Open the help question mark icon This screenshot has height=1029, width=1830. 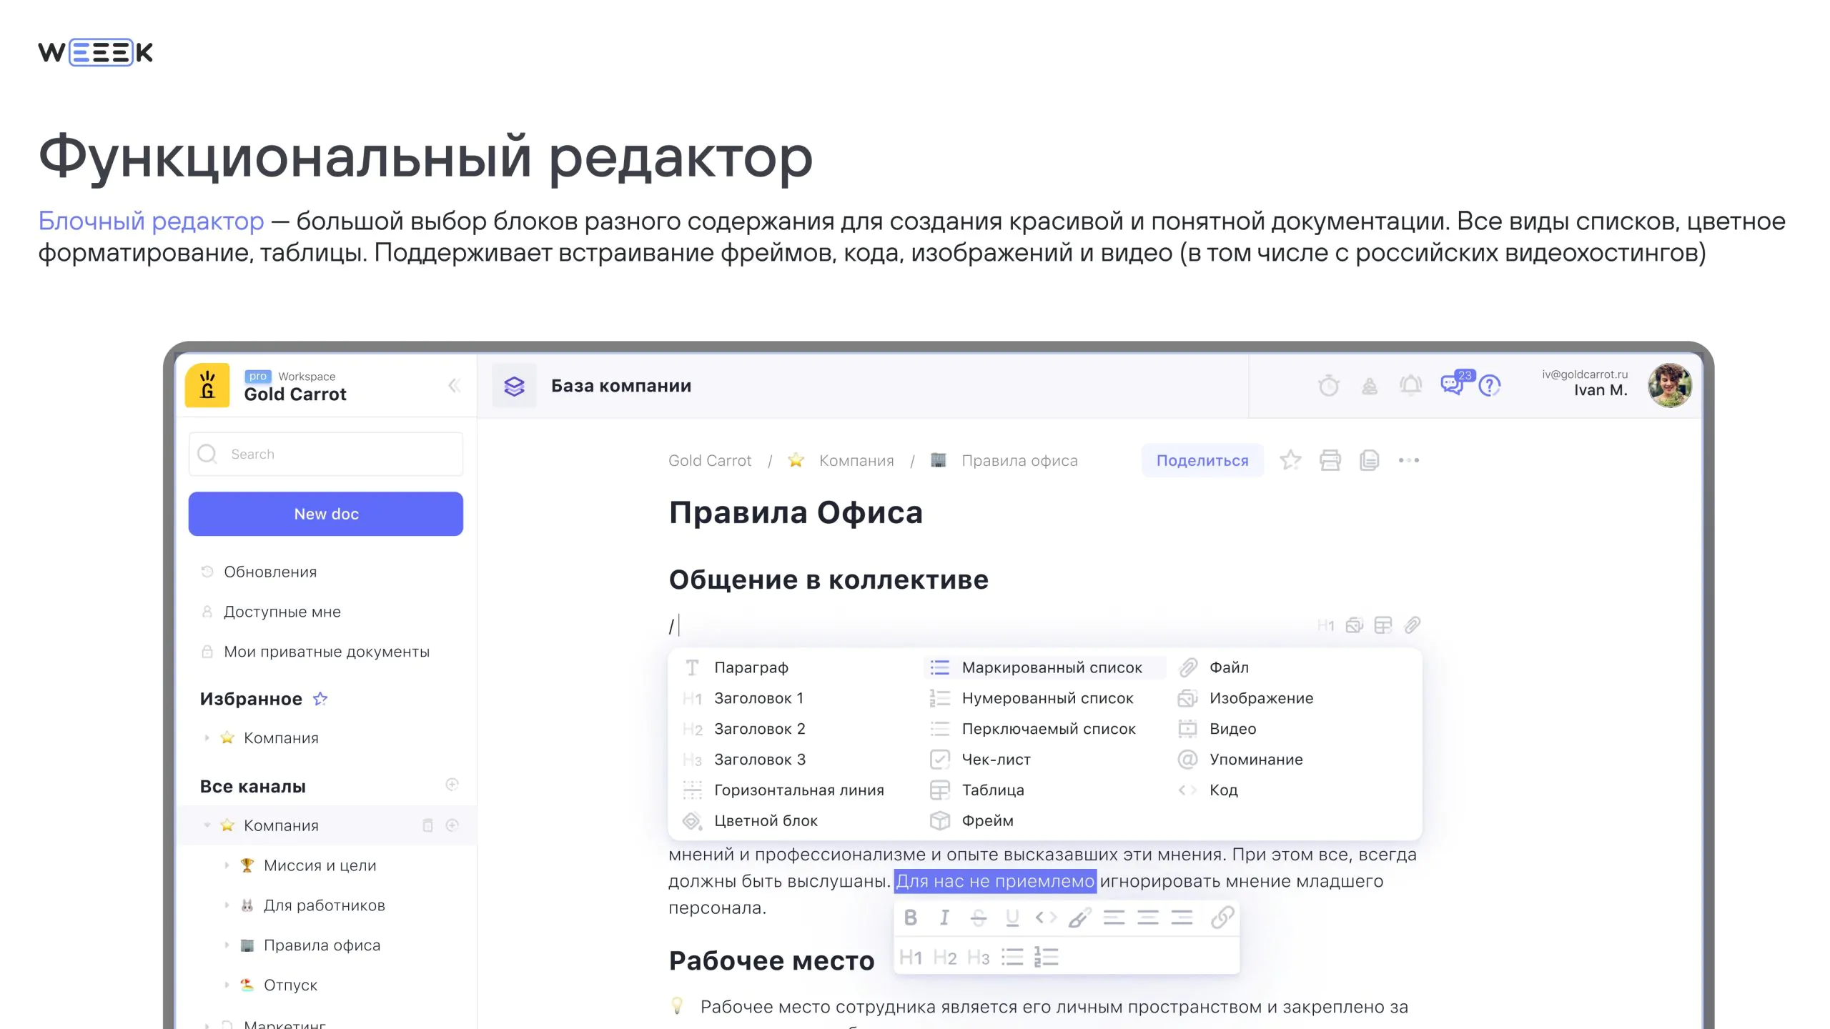(1490, 386)
